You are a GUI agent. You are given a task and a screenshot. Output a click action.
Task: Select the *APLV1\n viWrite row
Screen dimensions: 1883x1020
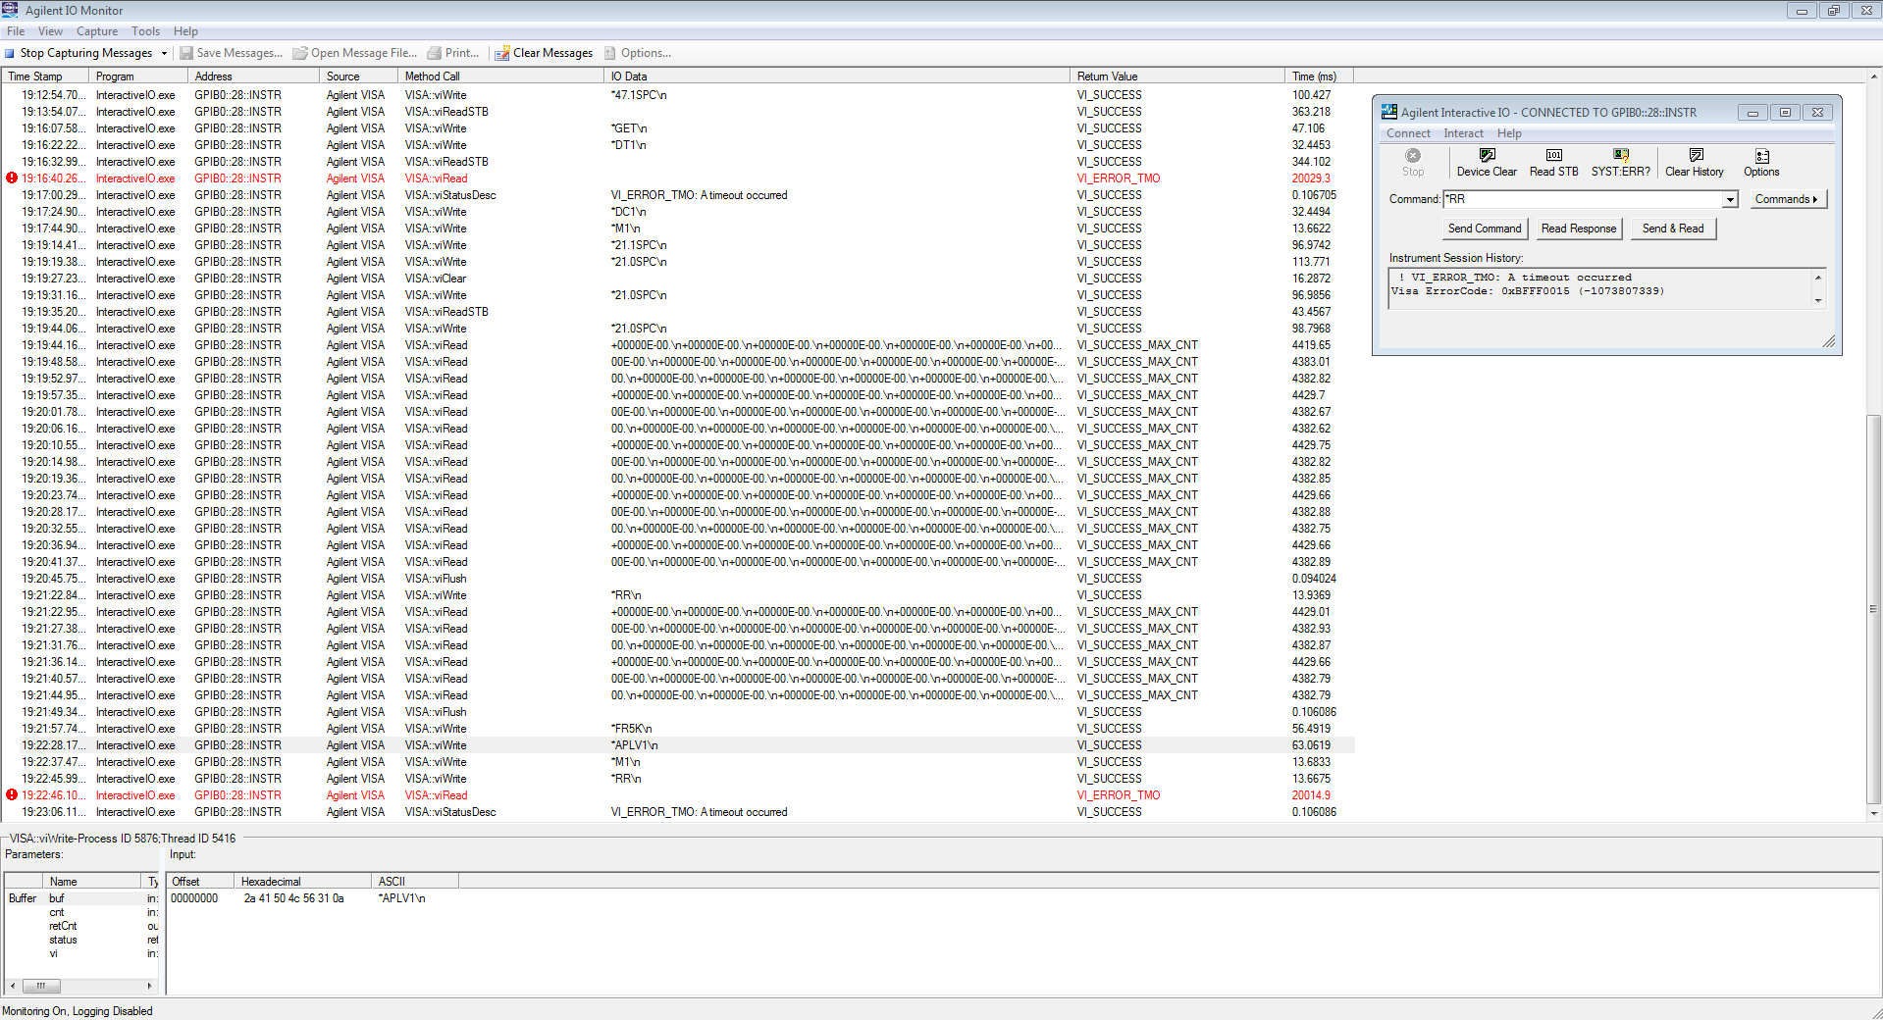coord(677,745)
